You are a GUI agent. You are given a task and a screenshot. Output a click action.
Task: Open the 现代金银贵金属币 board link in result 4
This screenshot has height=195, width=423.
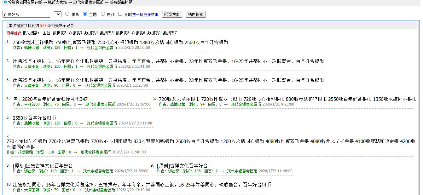point(100,104)
